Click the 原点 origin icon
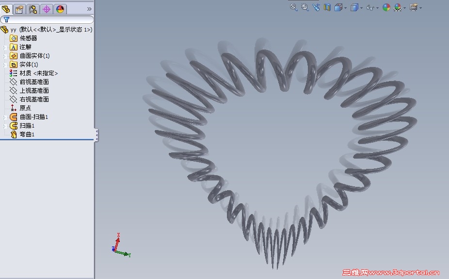 pos(13,108)
